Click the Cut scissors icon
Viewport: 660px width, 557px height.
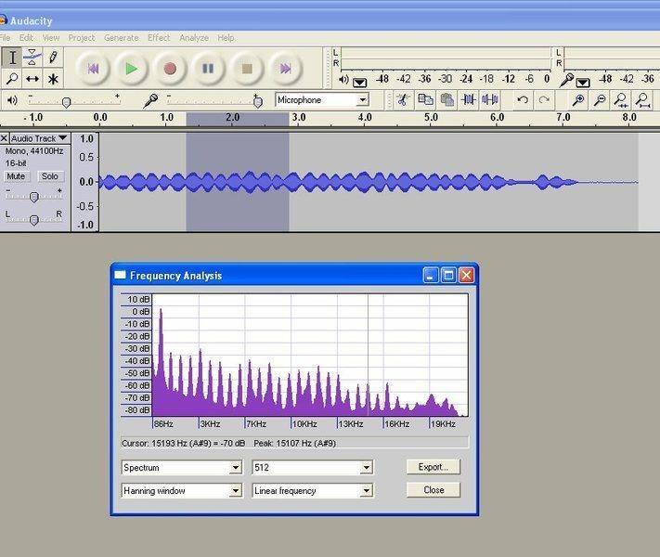403,99
